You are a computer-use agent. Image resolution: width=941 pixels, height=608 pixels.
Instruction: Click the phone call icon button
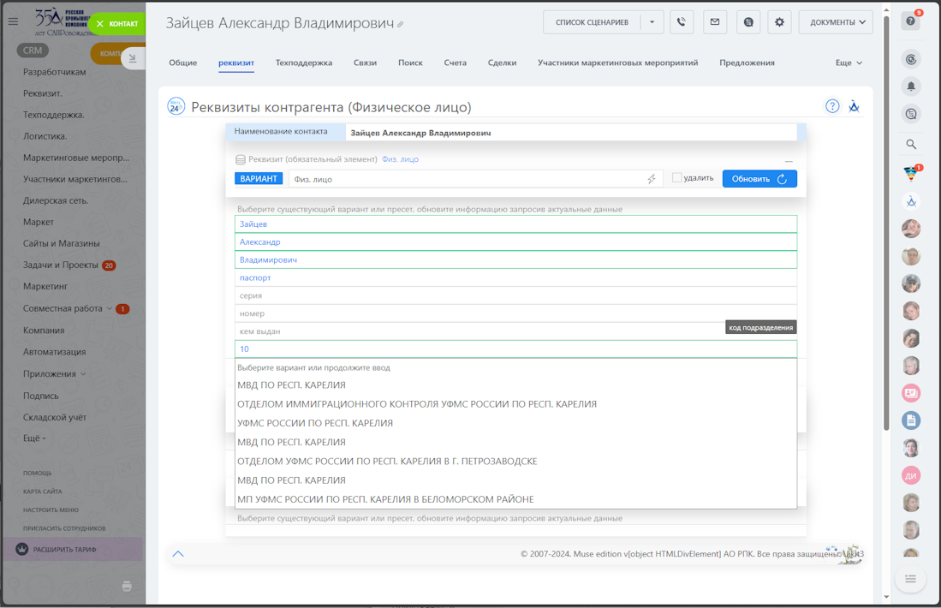point(682,22)
